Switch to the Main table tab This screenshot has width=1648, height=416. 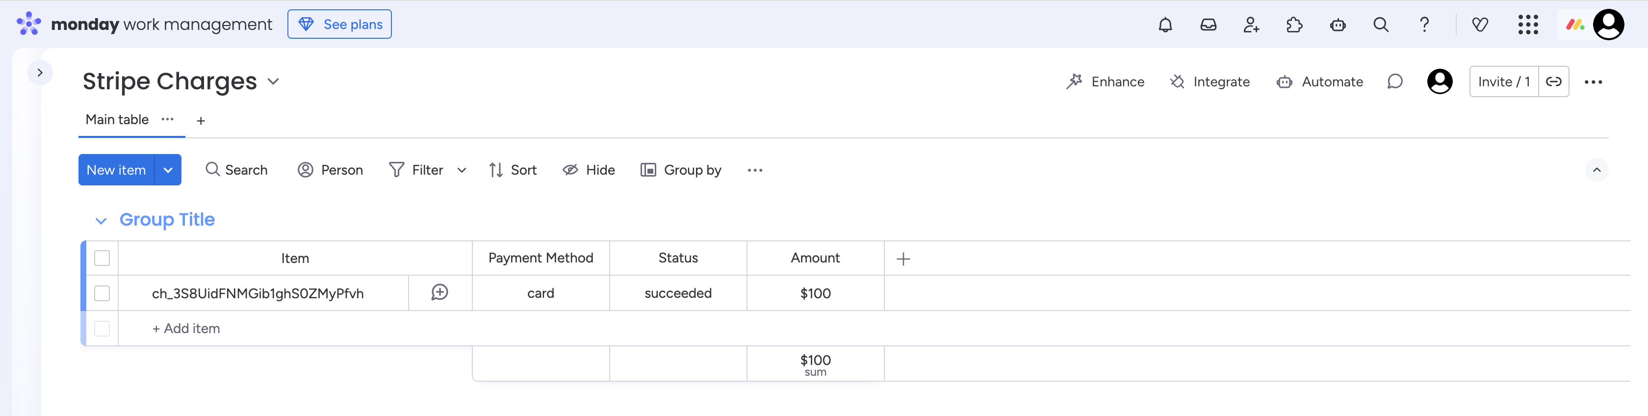pos(117,120)
